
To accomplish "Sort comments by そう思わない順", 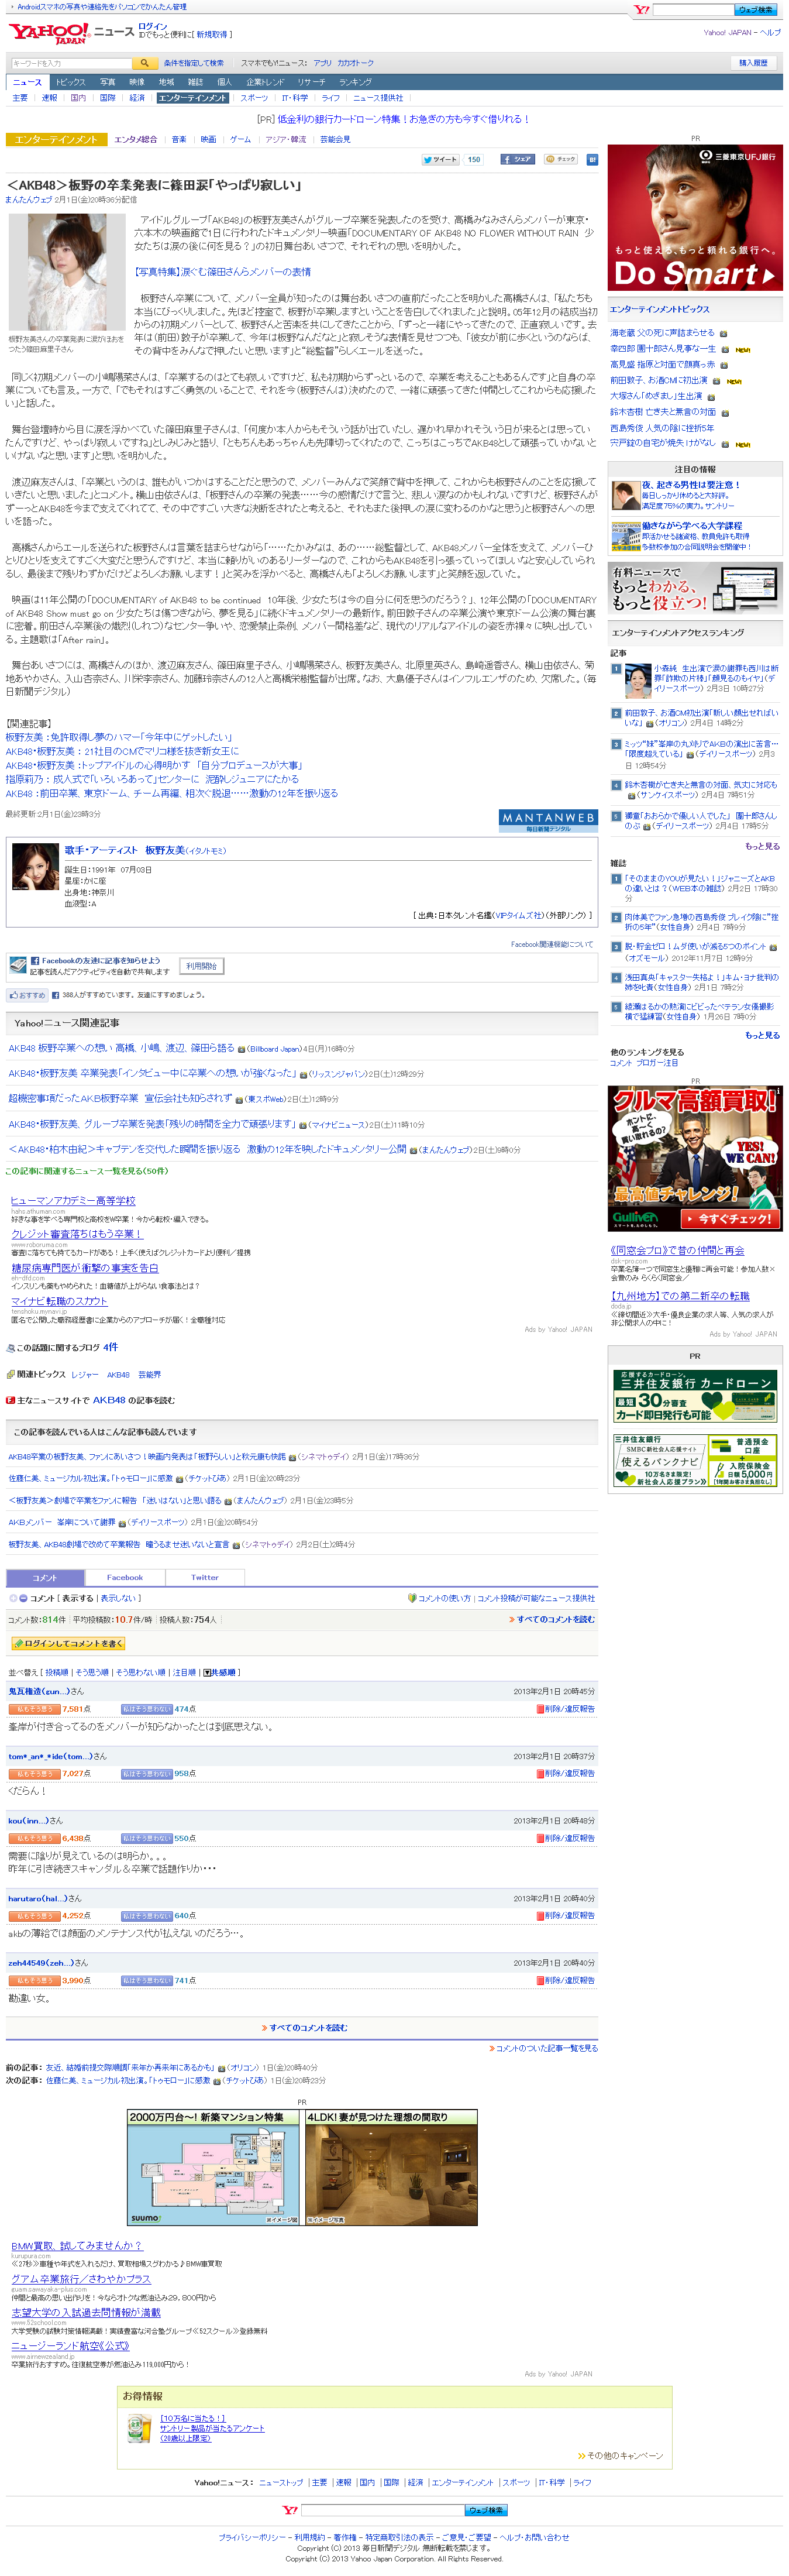I will click(x=140, y=1672).
